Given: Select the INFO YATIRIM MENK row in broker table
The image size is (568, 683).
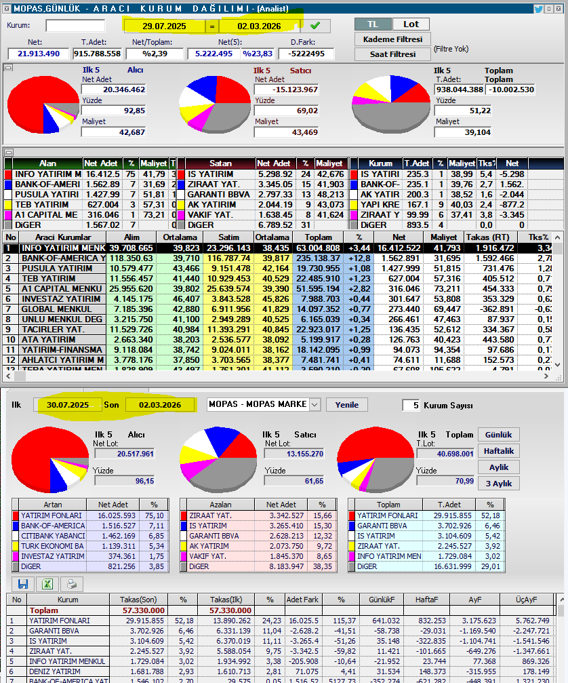Looking at the screenshot, I should [279, 248].
